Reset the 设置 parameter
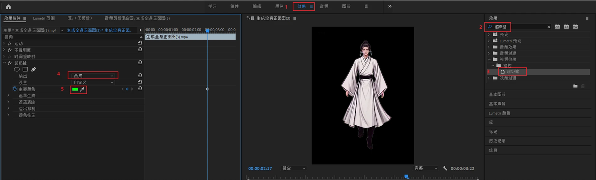 pyautogui.click(x=140, y=82)
